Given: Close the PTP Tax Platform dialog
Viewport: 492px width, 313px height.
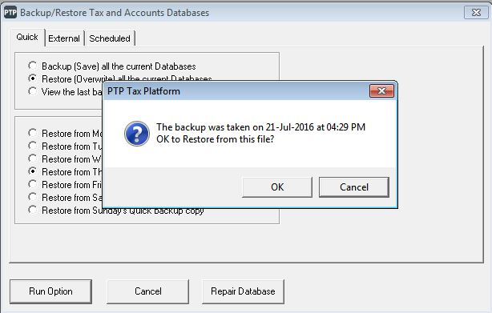Looking at the screenshot, I should point(381,91).
